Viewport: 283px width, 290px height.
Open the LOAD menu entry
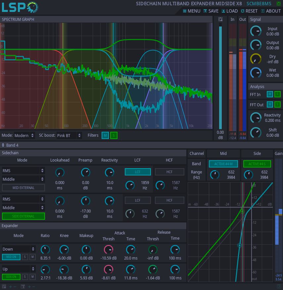[x=230, y=11]
